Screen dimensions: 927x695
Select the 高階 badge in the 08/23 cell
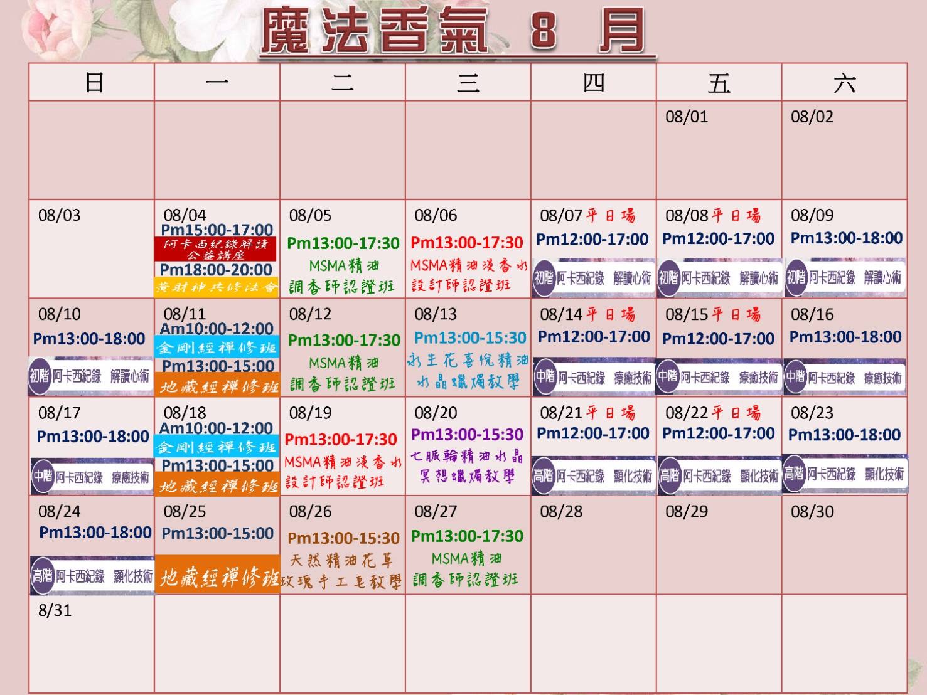coord(794,474)
